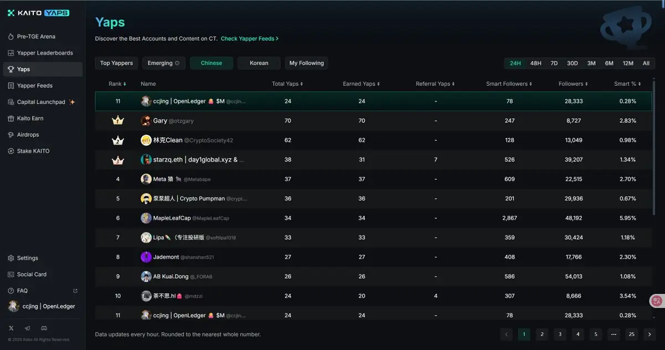Switch to the My Following tab
The height and width of the screenshot is (350, 665).
[306, 63]
